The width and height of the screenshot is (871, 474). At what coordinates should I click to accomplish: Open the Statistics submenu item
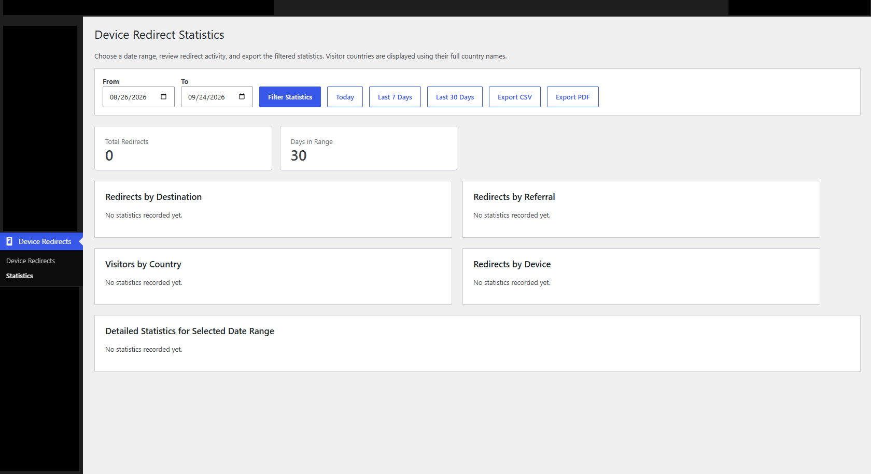tap(20, 276)
